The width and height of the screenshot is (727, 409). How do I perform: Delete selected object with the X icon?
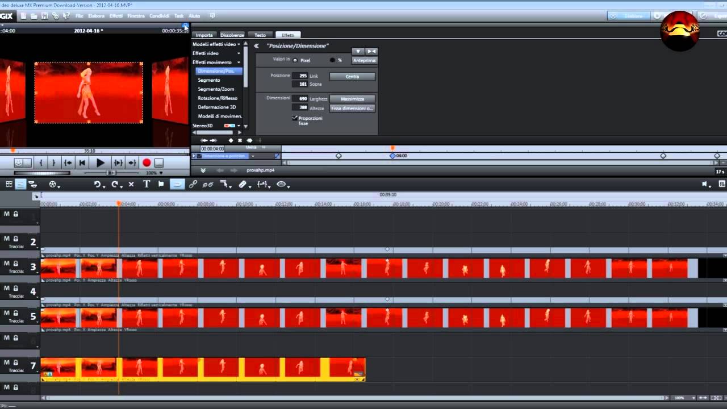[x=131, y=184]
